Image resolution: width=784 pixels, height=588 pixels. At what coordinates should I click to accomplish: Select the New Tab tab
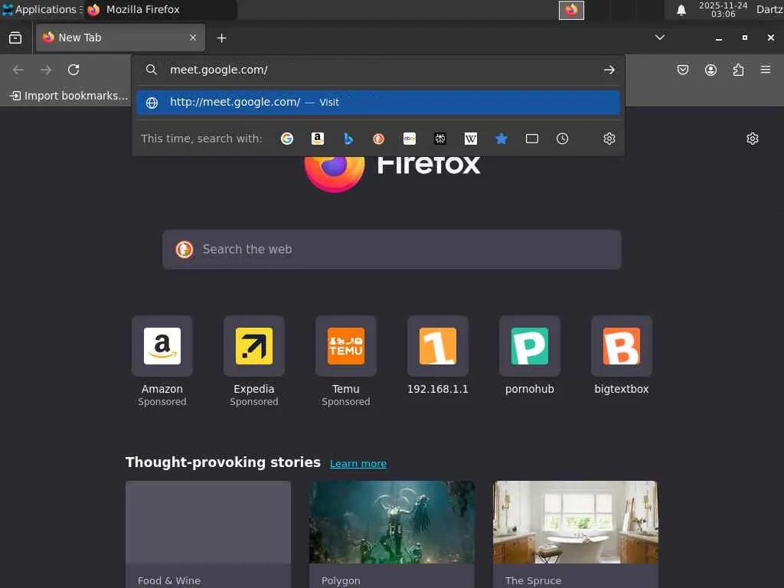[120, 38]
